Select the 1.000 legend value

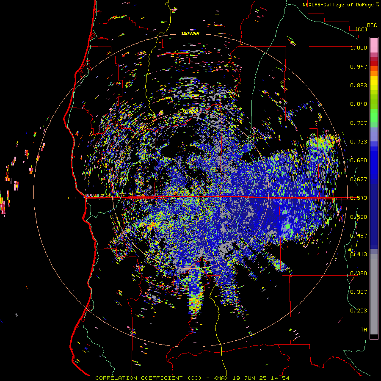(x=359, y=47)
